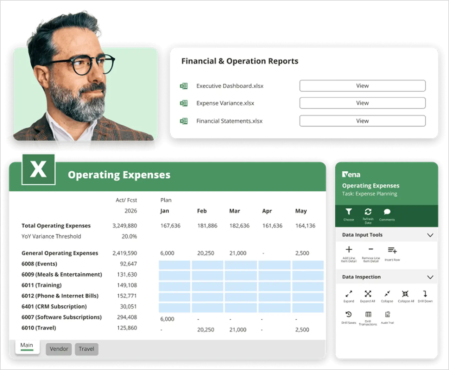Collapse the Data Input Tools section chevron
This screenshot has height=370, width=449.
tap(430, 235)
